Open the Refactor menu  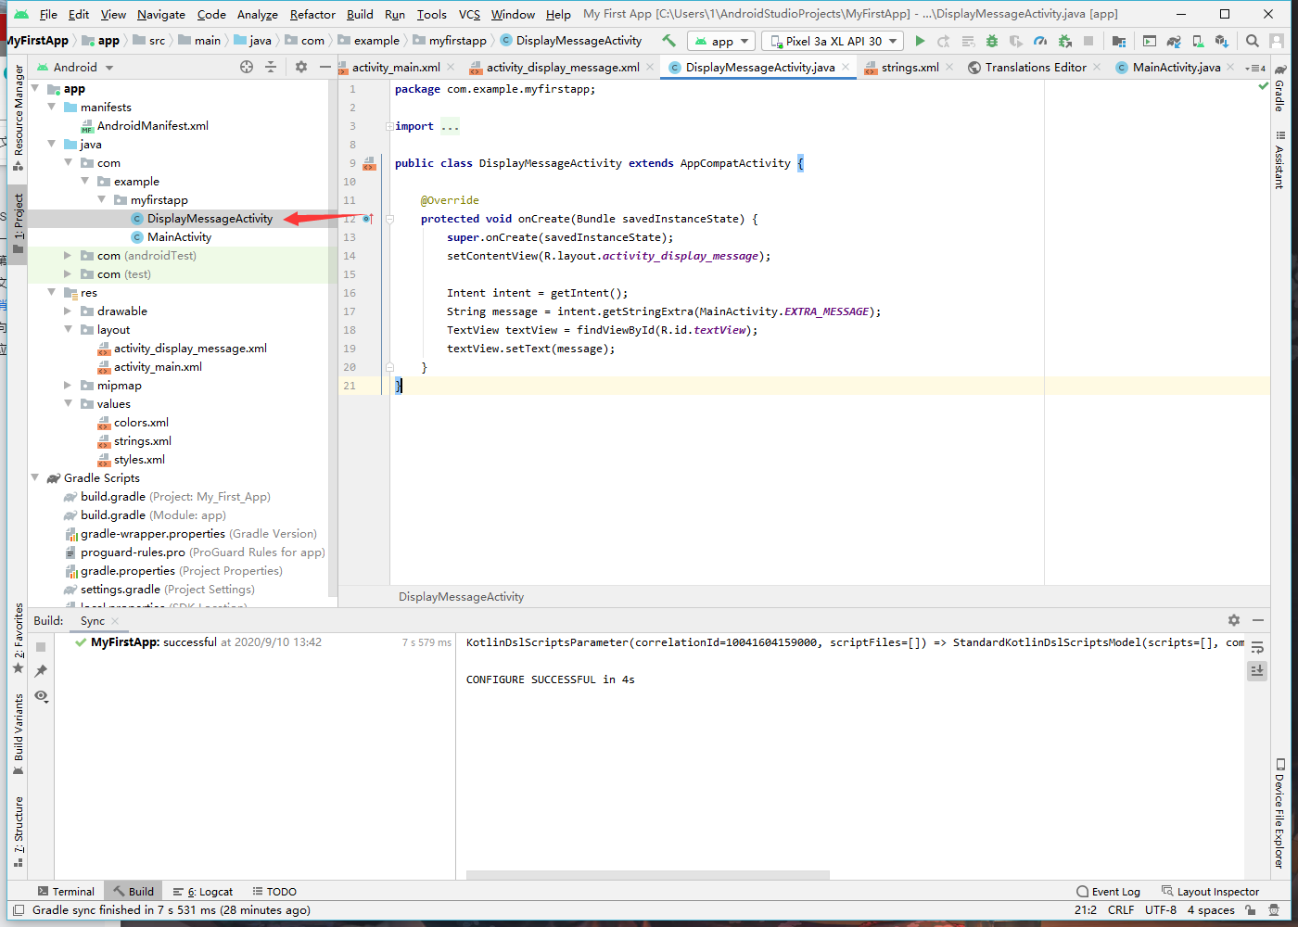coord(312,14)
